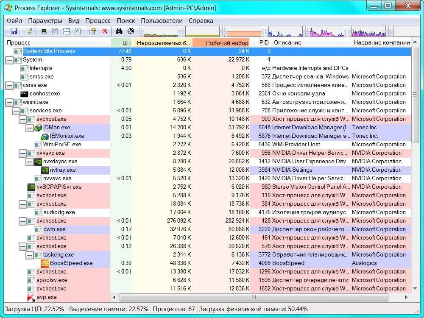Image resolution: width=424 pixels, height=318 pixels.
Task: Click the red X Kill Process icon
Action: pos(105,31)
